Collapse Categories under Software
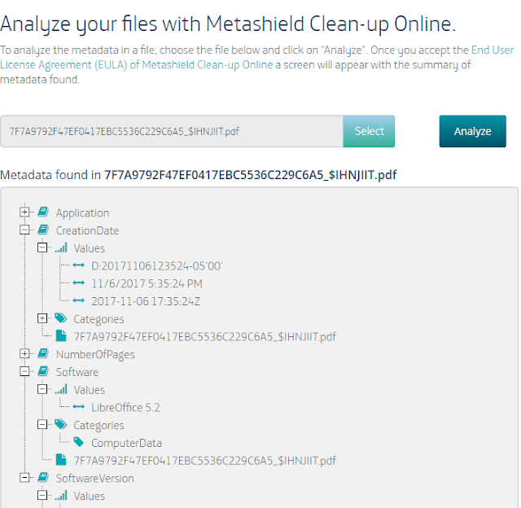521x508 pixels. click(42, 424)
